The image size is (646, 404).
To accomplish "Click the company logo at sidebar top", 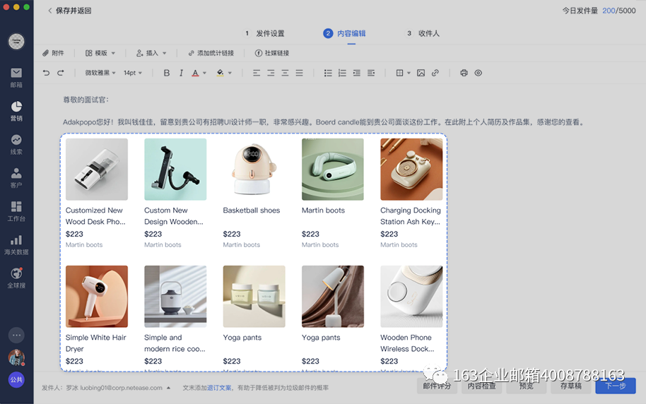I will click(x=16, y=41).
